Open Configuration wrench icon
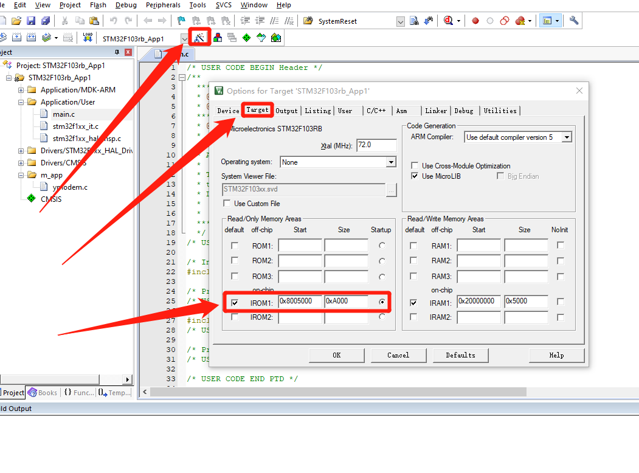The height and width of the screenshot is (473, 639). tap(574, 21)
